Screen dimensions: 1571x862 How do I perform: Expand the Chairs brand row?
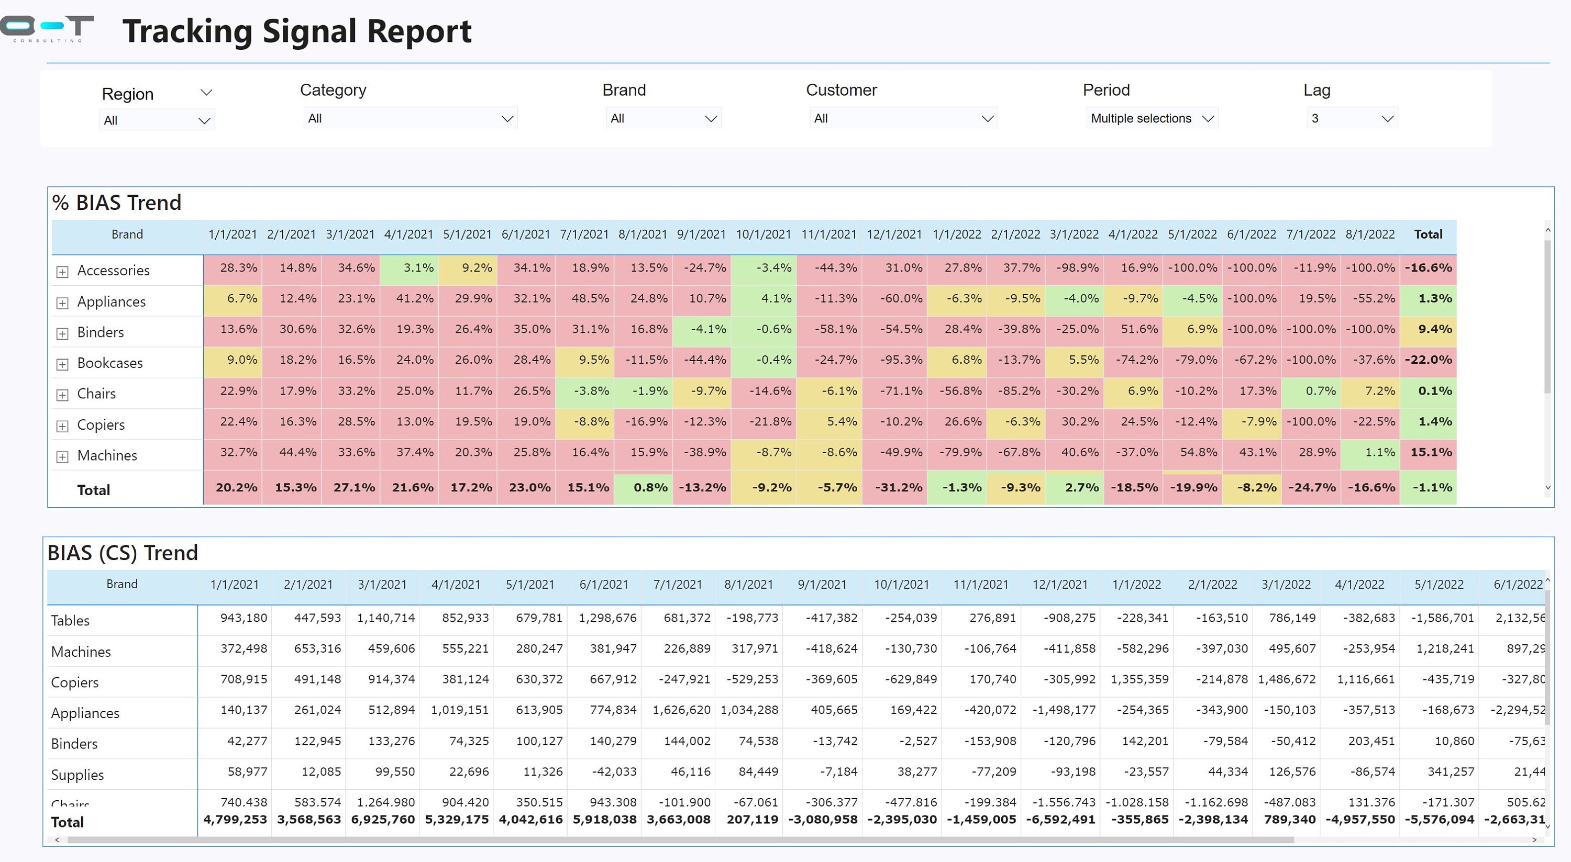(62, 395)
